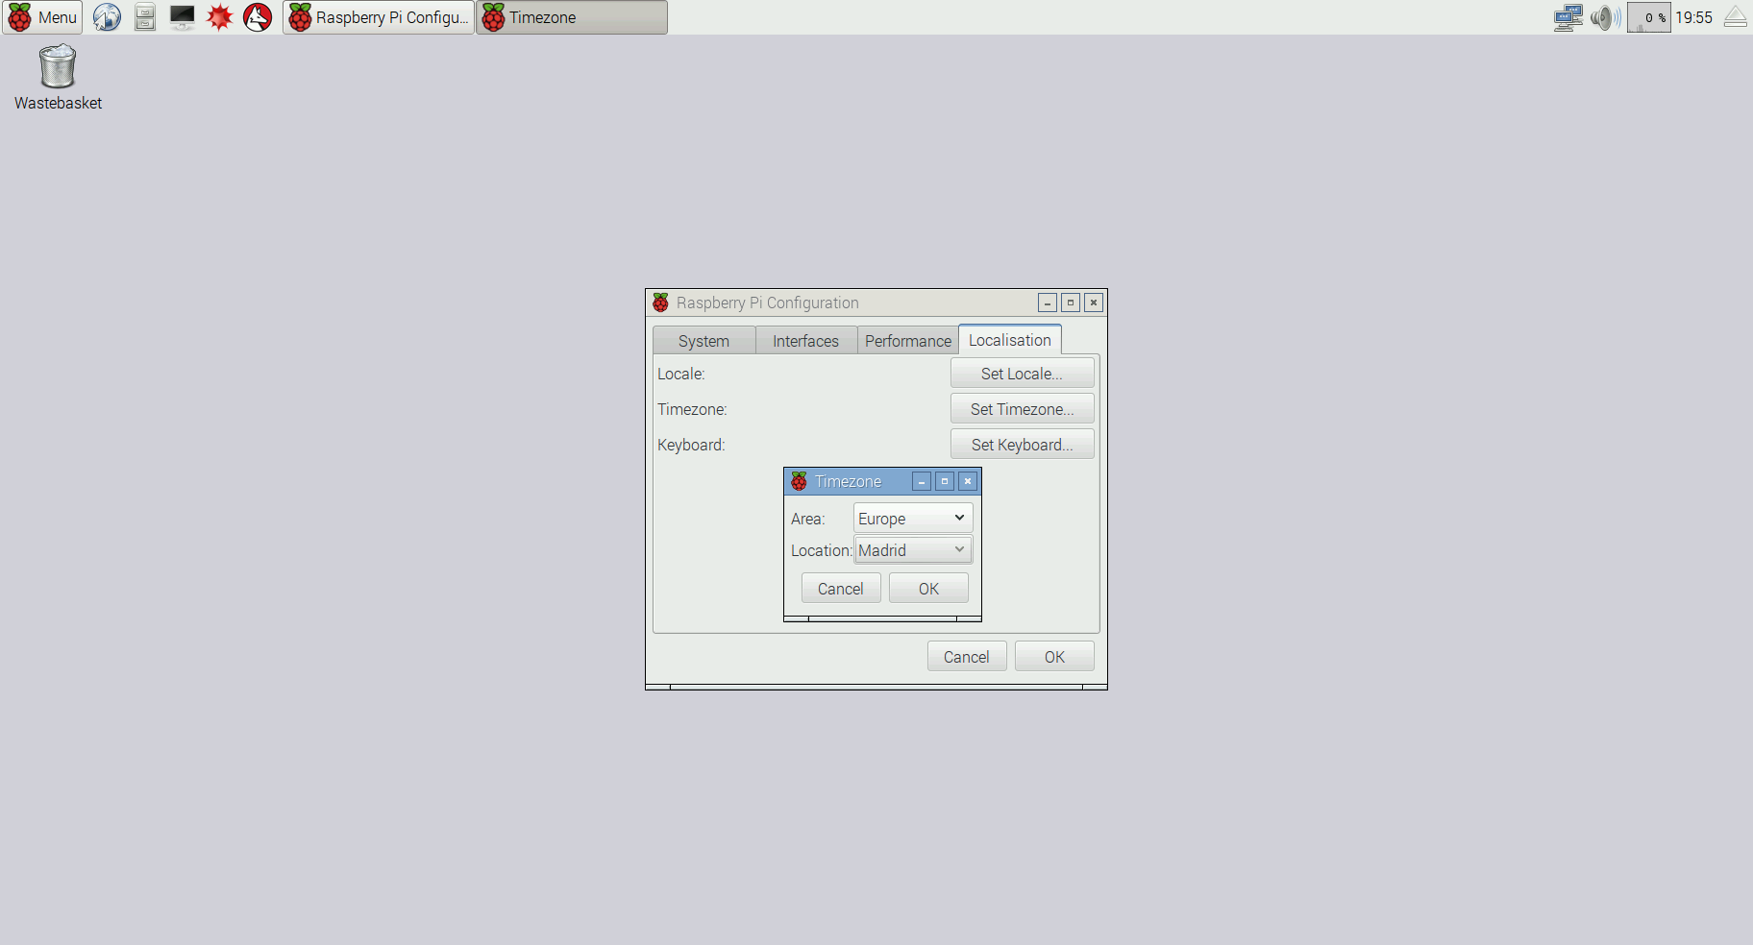Select the Localisation tab
The height and width of the screenshot is (945, 1753).
click(1010, 340)
